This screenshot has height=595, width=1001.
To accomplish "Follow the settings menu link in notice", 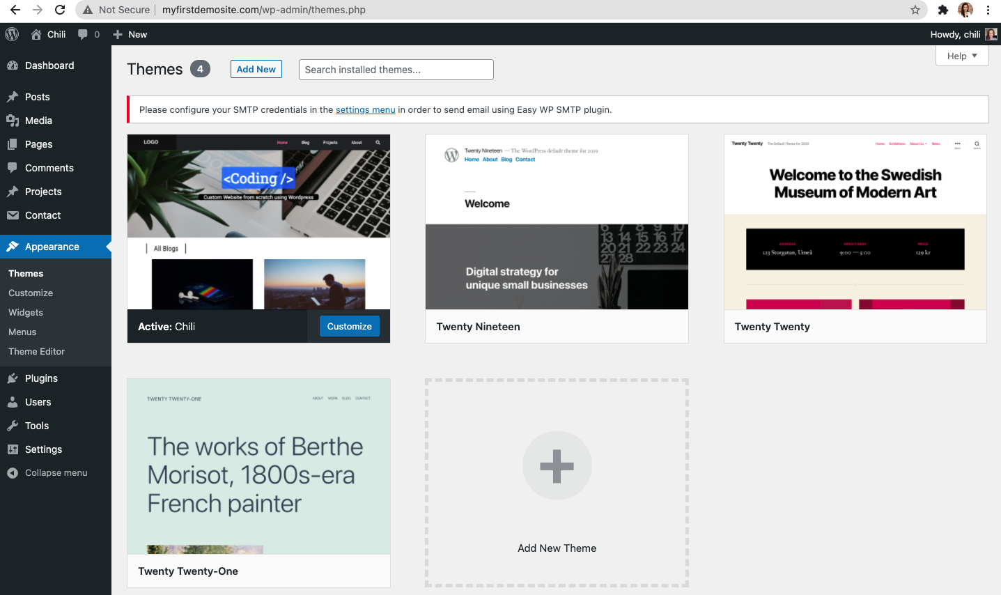I will tap(365, 109).
